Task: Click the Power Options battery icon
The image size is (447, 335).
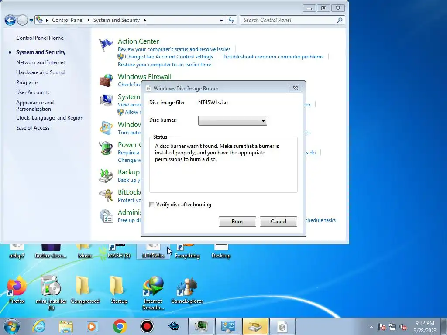Action: pos(106,148)
